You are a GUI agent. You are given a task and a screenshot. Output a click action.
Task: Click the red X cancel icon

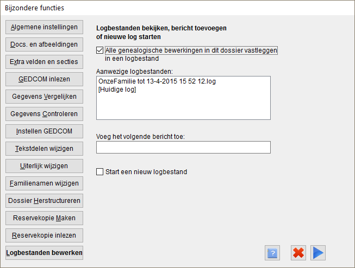point(298,253)
